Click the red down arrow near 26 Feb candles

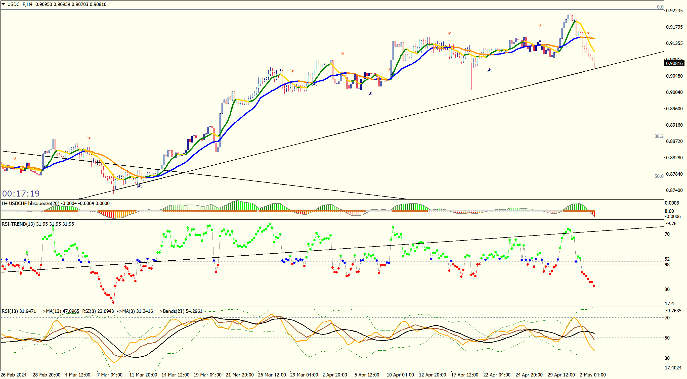point(15,158)
